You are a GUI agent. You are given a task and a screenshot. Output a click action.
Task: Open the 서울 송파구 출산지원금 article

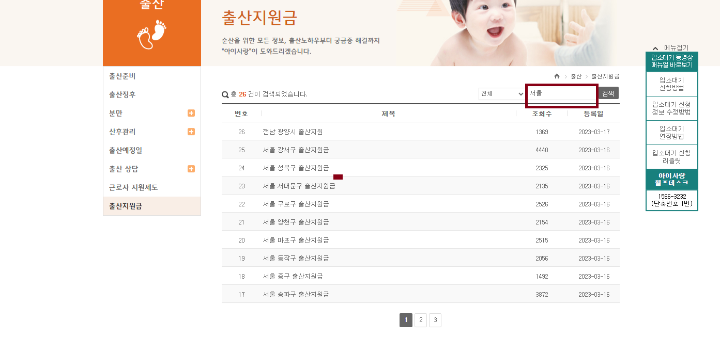(x=297, y=294)
